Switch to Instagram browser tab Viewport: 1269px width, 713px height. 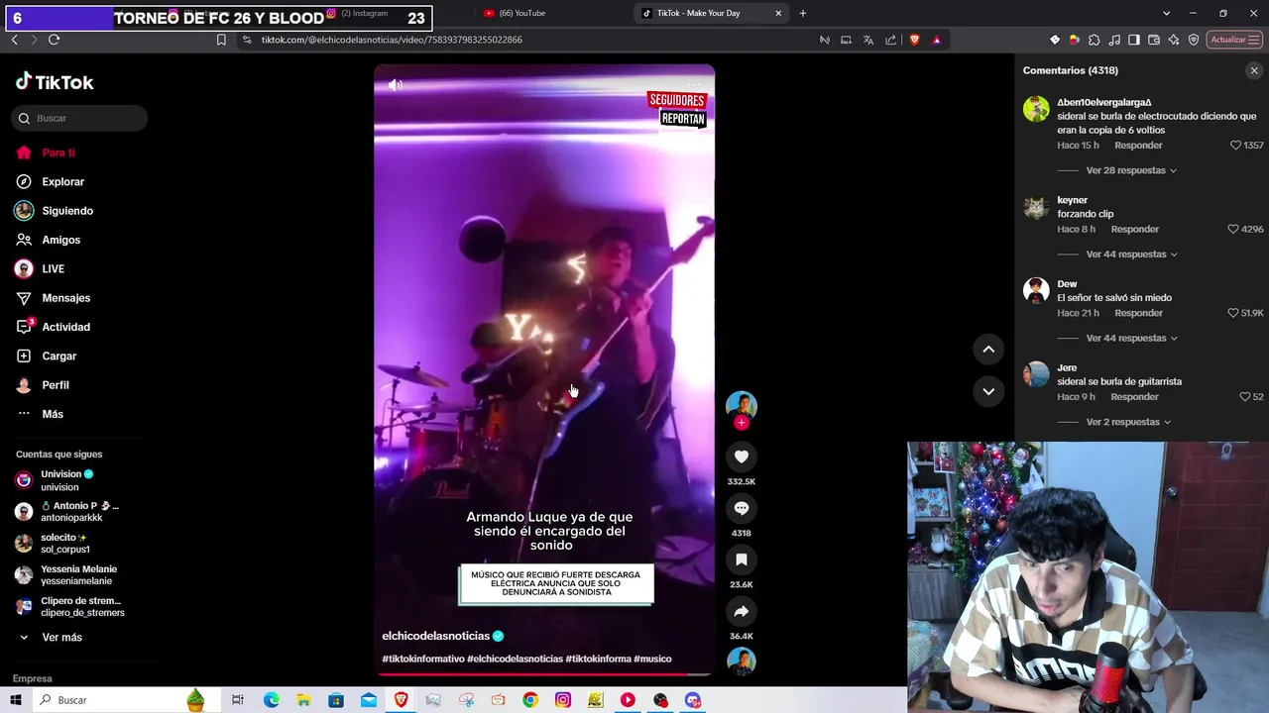click(373, 13)
